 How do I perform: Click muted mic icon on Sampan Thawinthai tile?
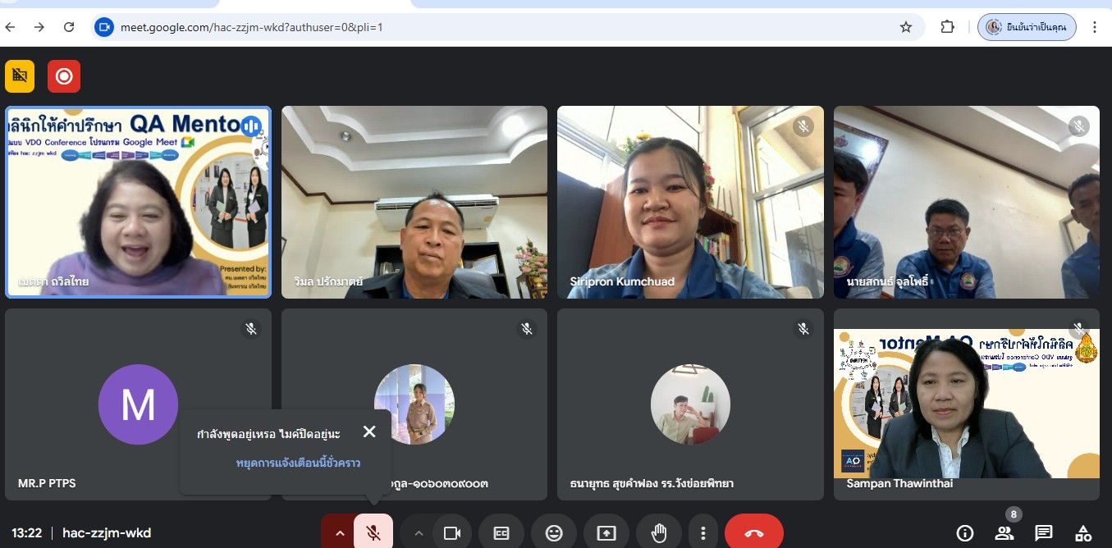[1079, 329]
